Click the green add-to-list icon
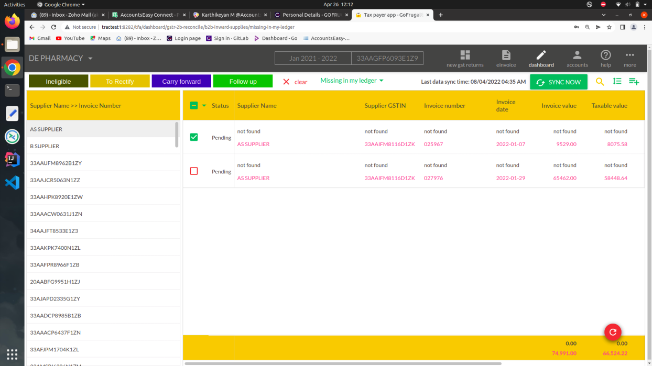652x366 pixels. tap(634, 81)
